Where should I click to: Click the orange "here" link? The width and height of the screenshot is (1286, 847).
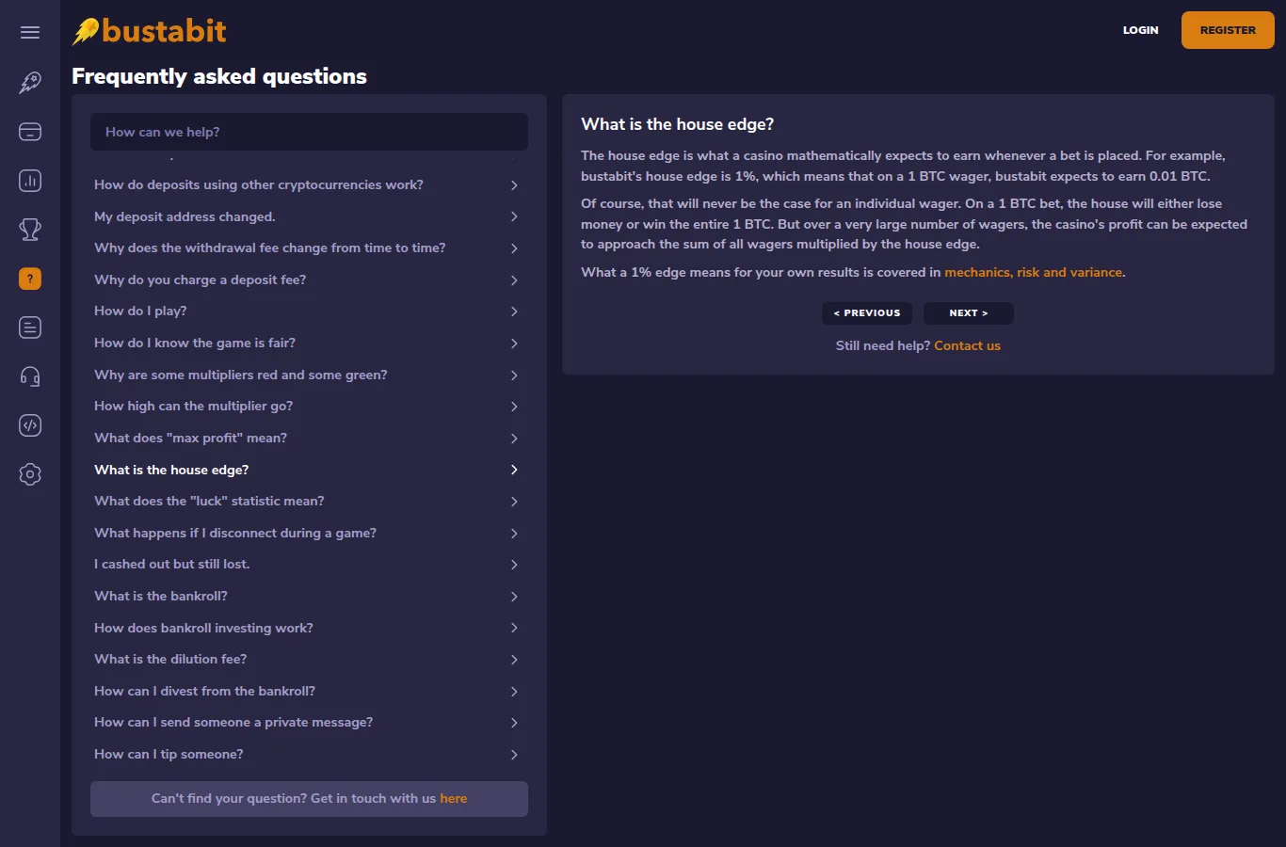pos(454,799)
